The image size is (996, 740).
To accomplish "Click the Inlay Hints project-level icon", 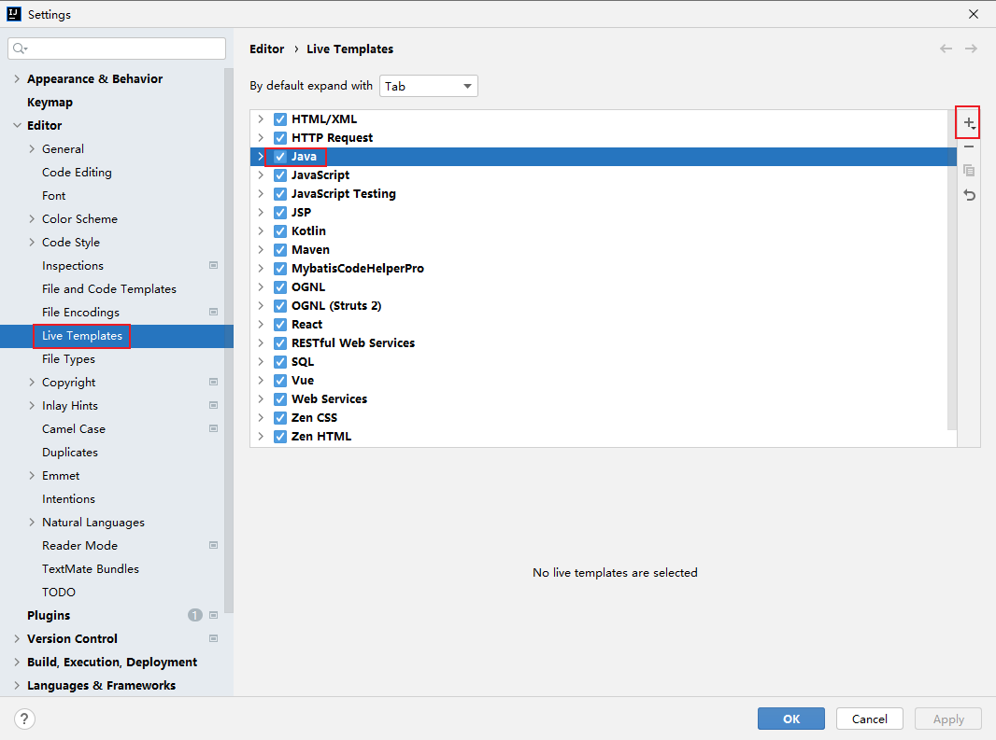I will tap(213, 405).
